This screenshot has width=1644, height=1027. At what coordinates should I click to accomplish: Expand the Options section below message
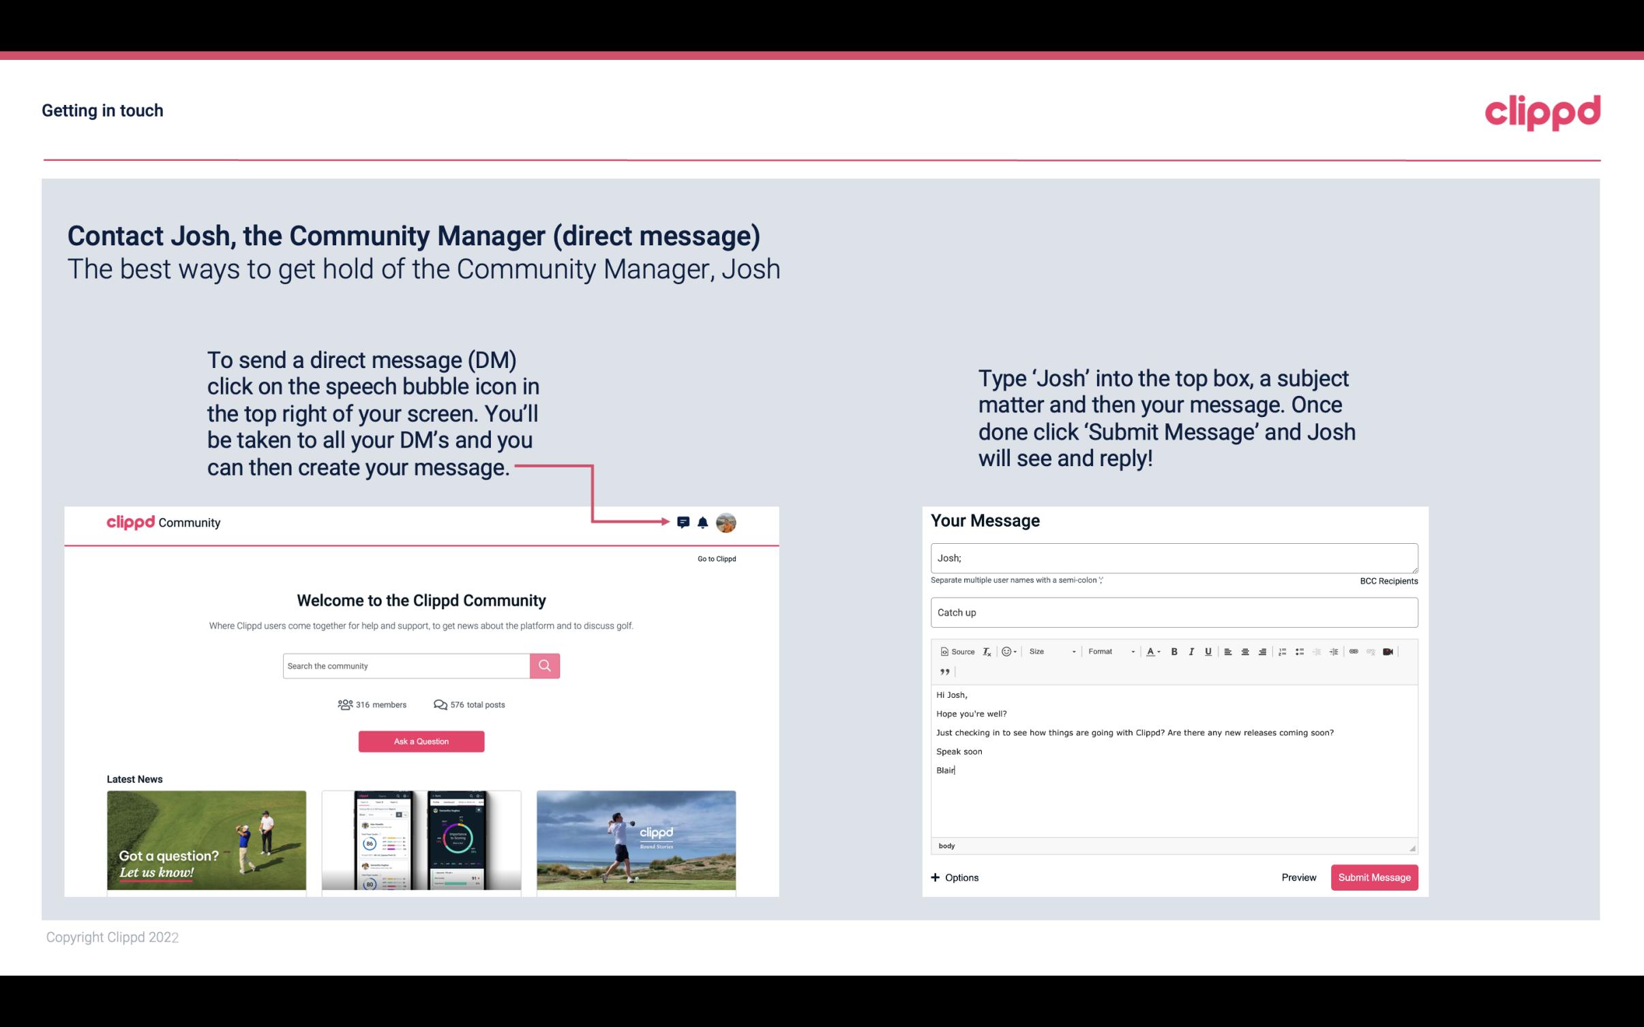(955, 878)
